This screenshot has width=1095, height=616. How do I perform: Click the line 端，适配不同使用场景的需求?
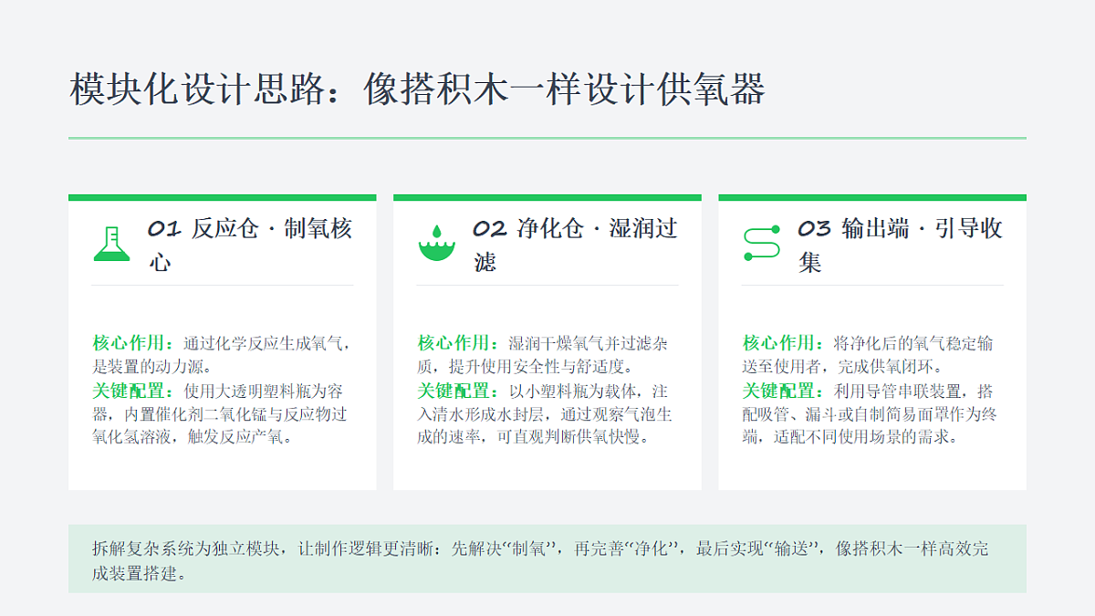pyautogui.click(x=850, y=437)
